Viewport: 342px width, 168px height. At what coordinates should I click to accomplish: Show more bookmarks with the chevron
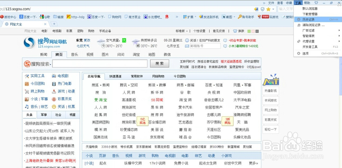[177, 17]
